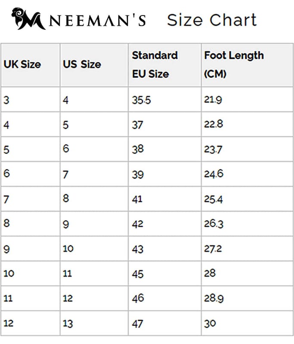The image size is (294, 344).
Task: Select UK size 12 cell
Action: point(9,323)
